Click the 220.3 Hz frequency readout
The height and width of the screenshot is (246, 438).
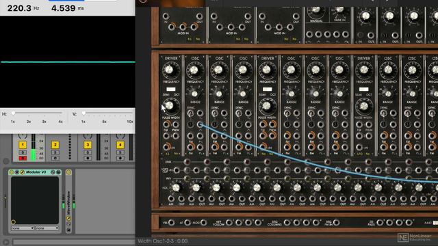point(23,8)
